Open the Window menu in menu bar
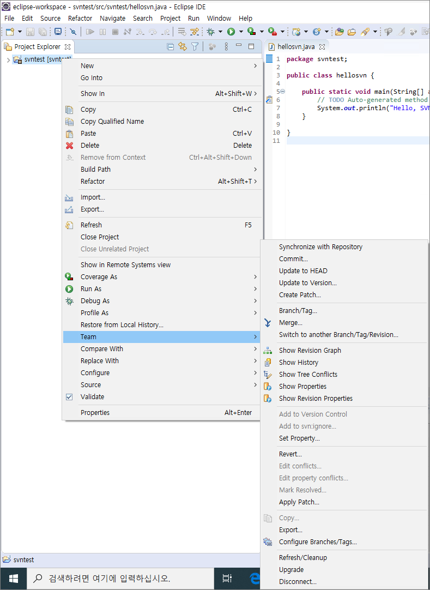This screenshot has height=590, width=430. [219, 18]
